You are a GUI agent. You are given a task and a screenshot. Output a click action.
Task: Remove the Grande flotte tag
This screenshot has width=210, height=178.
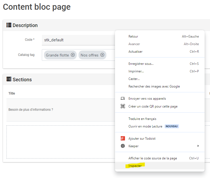73,55
